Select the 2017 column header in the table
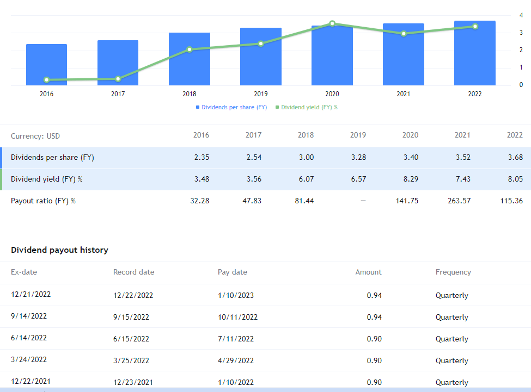The image size is (531, 392). point(253,135)
